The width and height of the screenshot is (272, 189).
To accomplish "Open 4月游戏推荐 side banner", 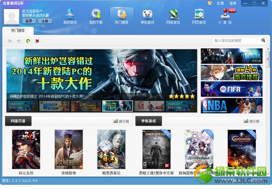I will 232,73.
